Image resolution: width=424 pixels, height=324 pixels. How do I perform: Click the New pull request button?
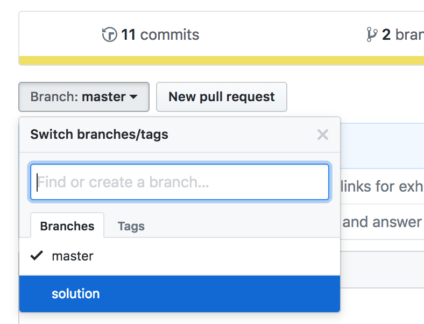coord(222,97)
